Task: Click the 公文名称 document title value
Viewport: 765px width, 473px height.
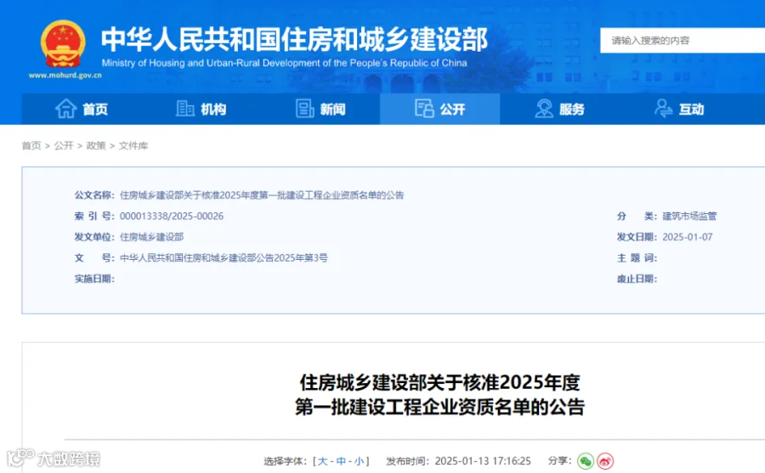Action: coord(262,195)
